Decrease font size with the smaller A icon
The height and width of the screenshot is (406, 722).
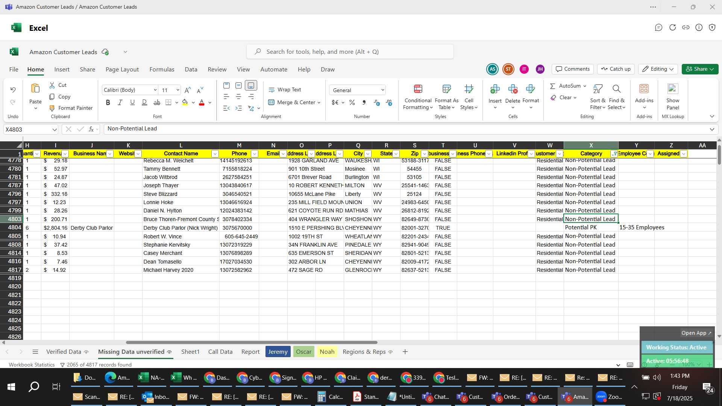tap(200, 90)
